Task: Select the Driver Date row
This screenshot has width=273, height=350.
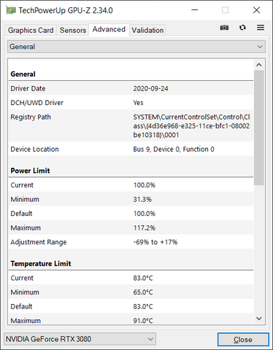Action: point(131,88)
